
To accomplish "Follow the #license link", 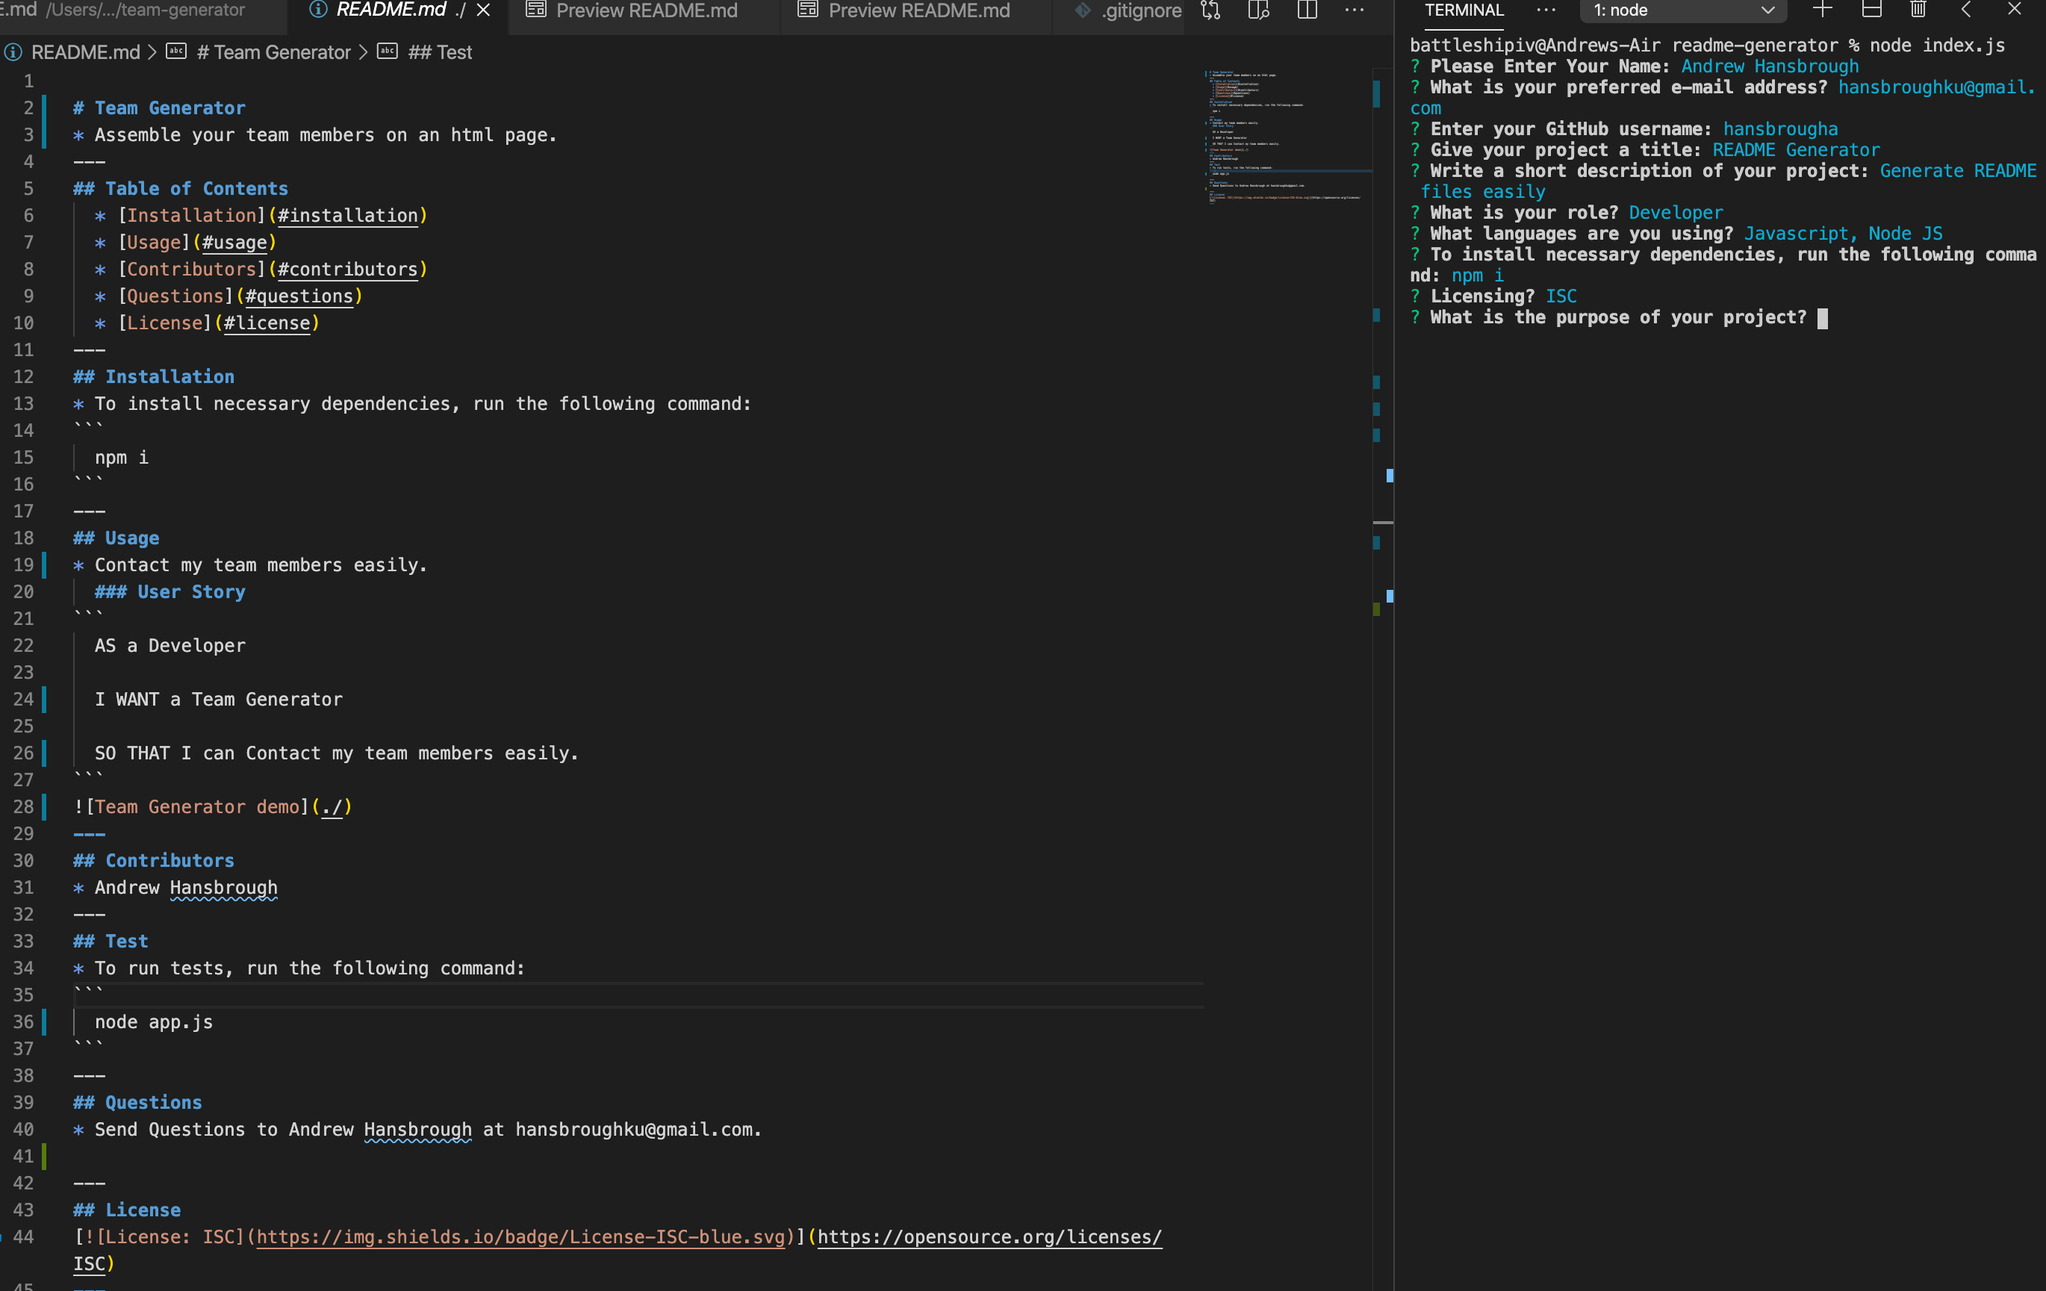I will click(x=267, y=323).
